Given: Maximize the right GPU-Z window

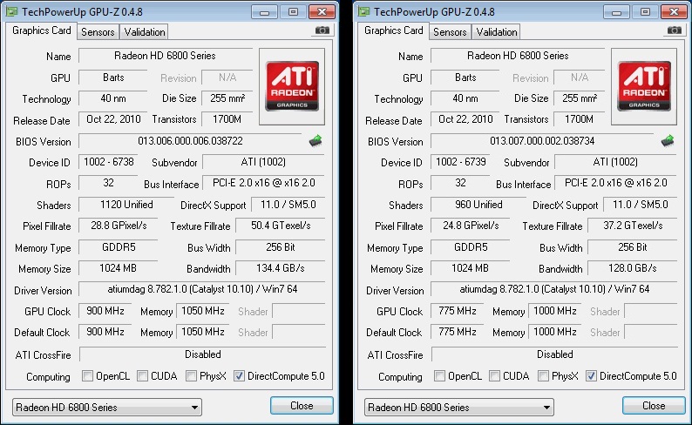Looking at the screenshot, I should tap(645, 12).
